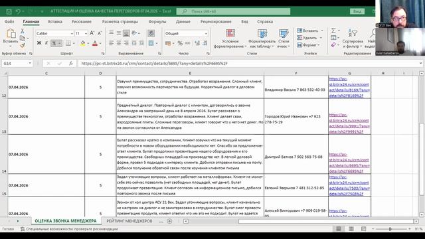
Task: Open the Файл menu tab
Action: pos(9,21)
